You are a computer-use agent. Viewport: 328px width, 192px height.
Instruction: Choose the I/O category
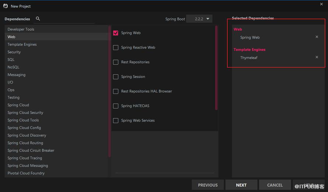tap(56, 82)
